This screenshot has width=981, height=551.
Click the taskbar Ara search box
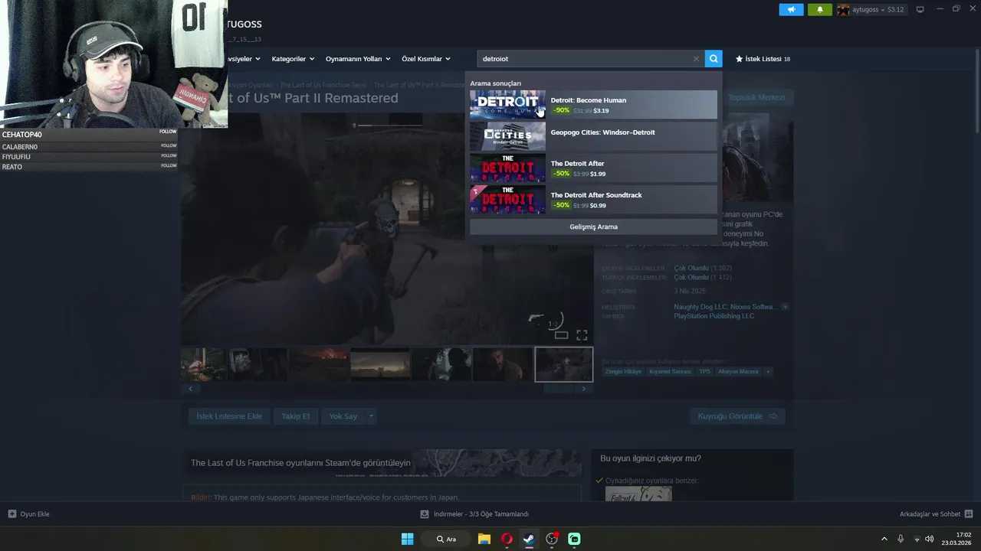coord(447,539)
